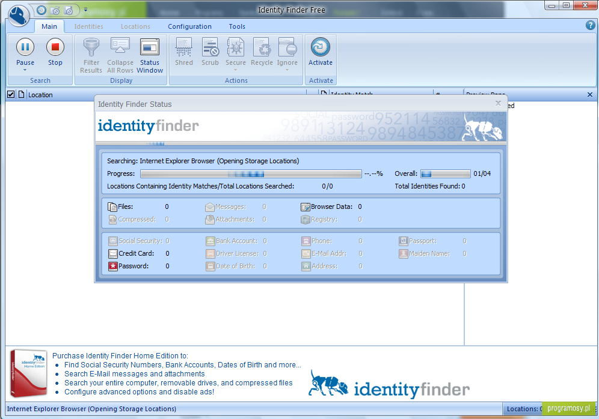Close the Identity Finder Status dialog
Screen dimensions: 599x419
coord(498,103)
